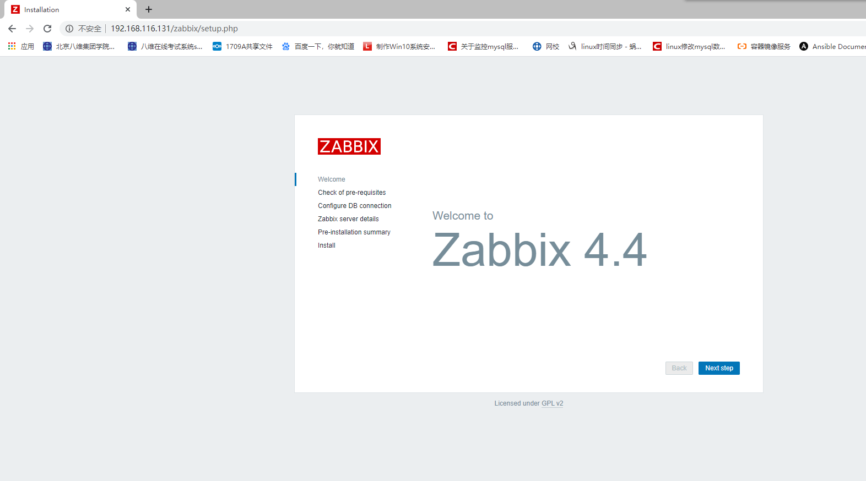Open the 应用 apps bookmark

click(x=21, y=46)
